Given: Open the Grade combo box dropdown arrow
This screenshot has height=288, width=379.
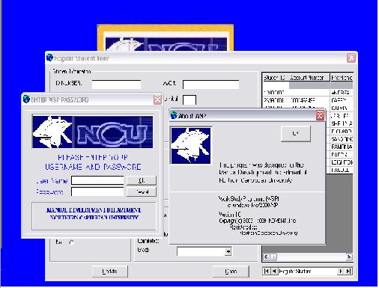Looking at the screenshot, I should coord(228,251).
